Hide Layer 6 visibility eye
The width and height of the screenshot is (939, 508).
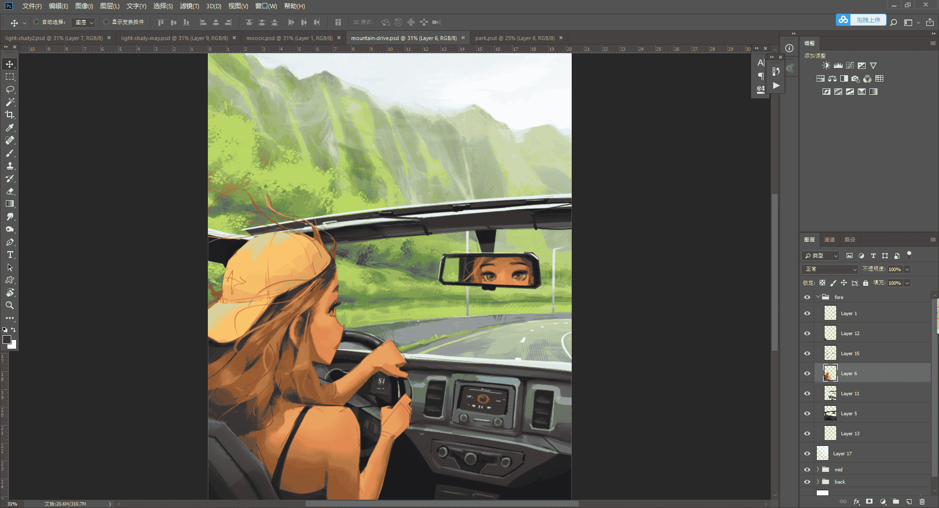(807, 373)
